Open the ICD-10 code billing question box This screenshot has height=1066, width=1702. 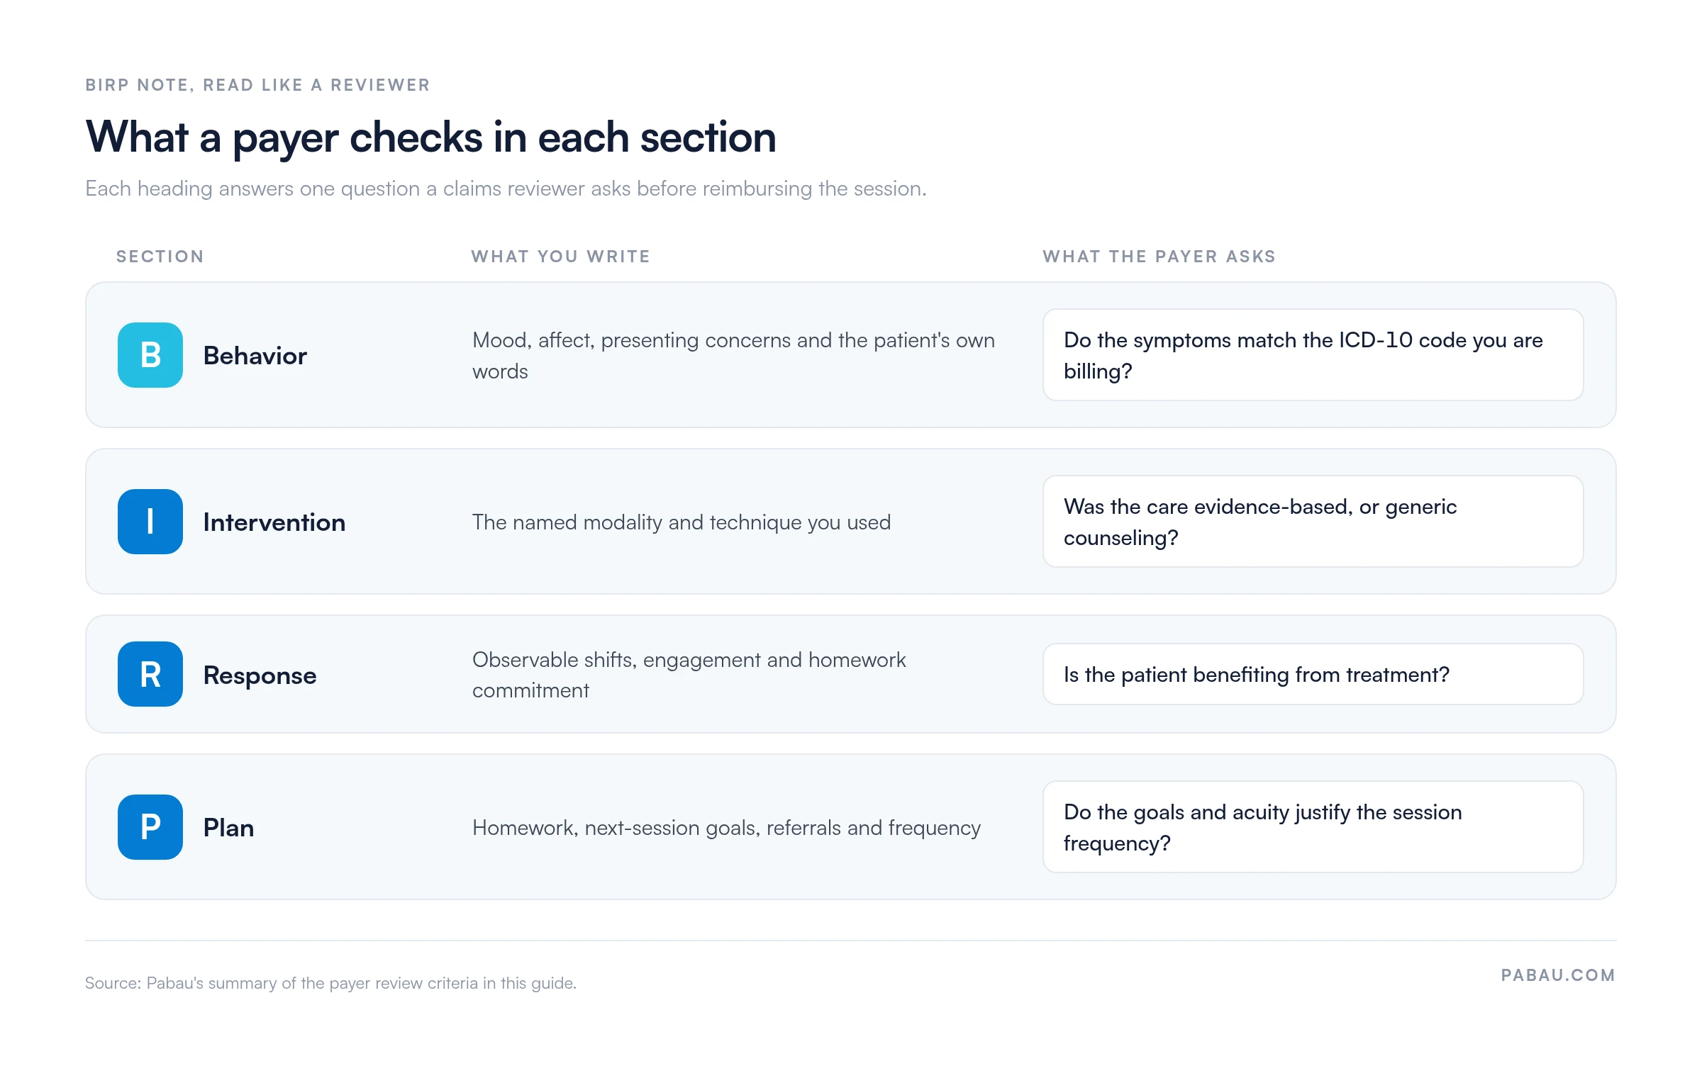click(1313, 355)
